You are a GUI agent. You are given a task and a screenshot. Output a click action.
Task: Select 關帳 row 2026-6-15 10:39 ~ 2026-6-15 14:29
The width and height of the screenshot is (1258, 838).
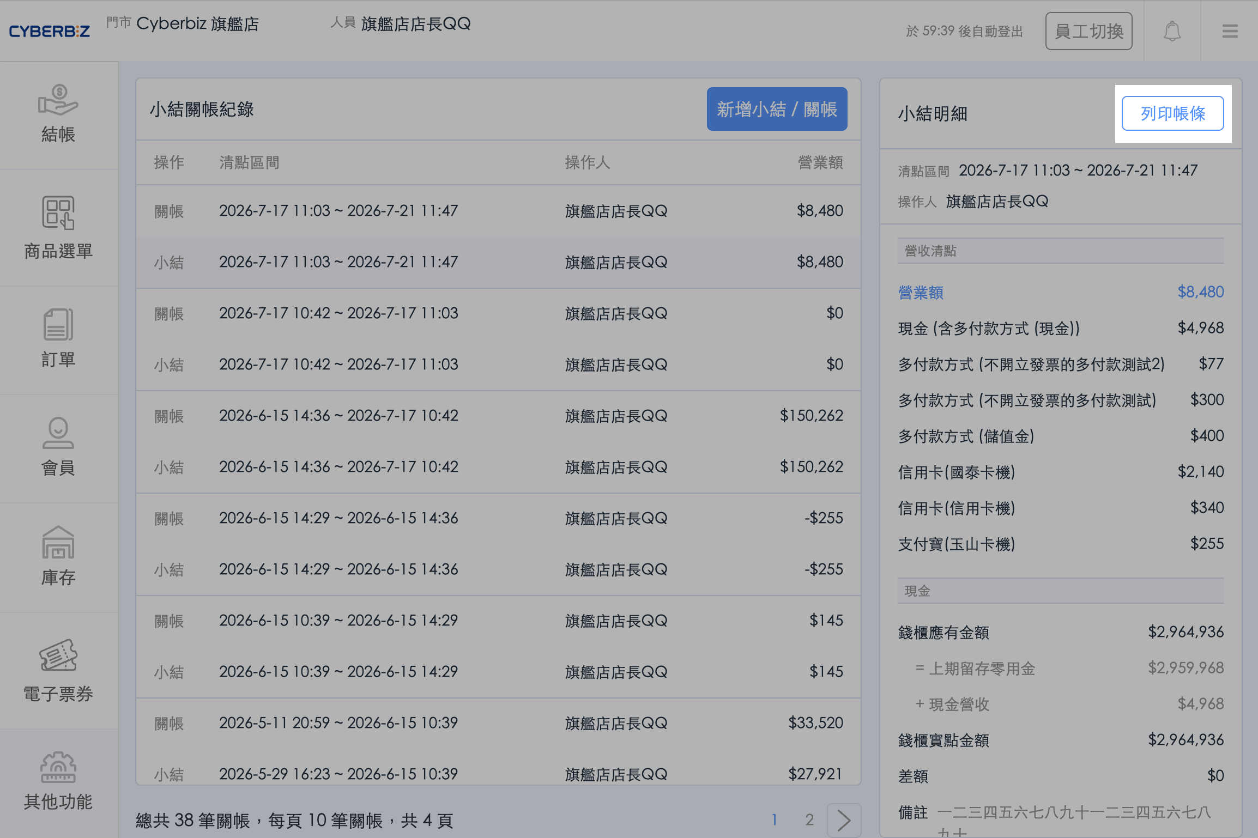(x=498, y=621)
